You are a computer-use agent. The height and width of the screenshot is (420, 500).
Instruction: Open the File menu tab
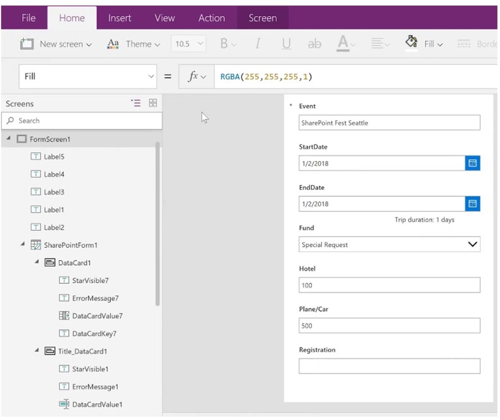[x=28, y=18]
